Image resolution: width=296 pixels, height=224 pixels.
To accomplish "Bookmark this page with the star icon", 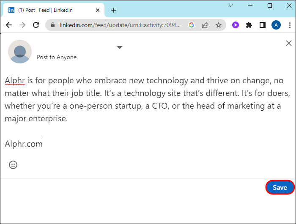I will (219, 25).
